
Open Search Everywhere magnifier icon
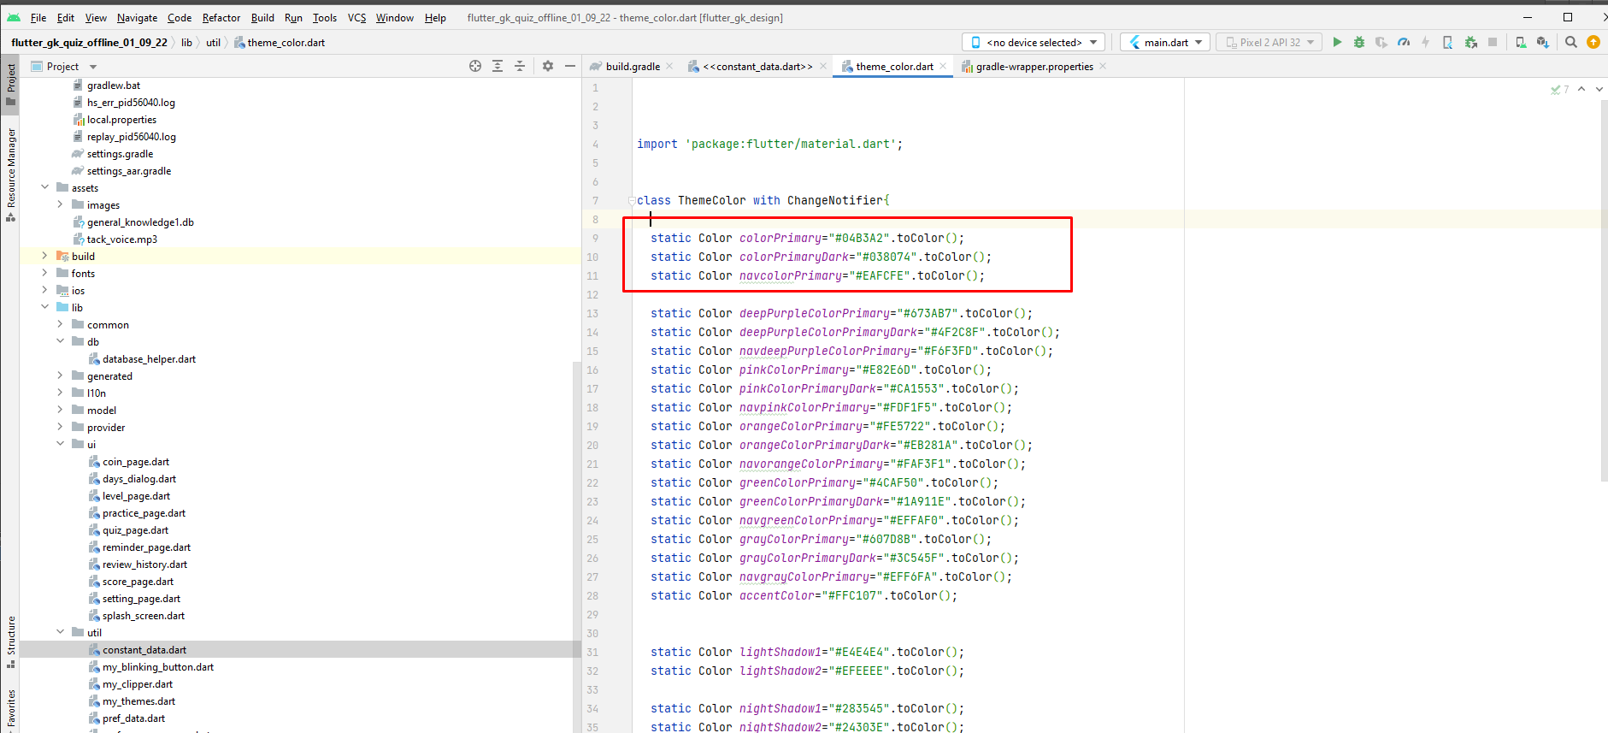point(1571,42)
